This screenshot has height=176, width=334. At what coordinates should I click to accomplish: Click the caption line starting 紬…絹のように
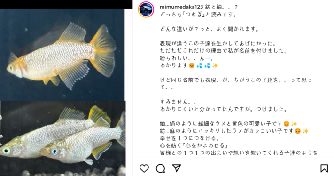229,124
